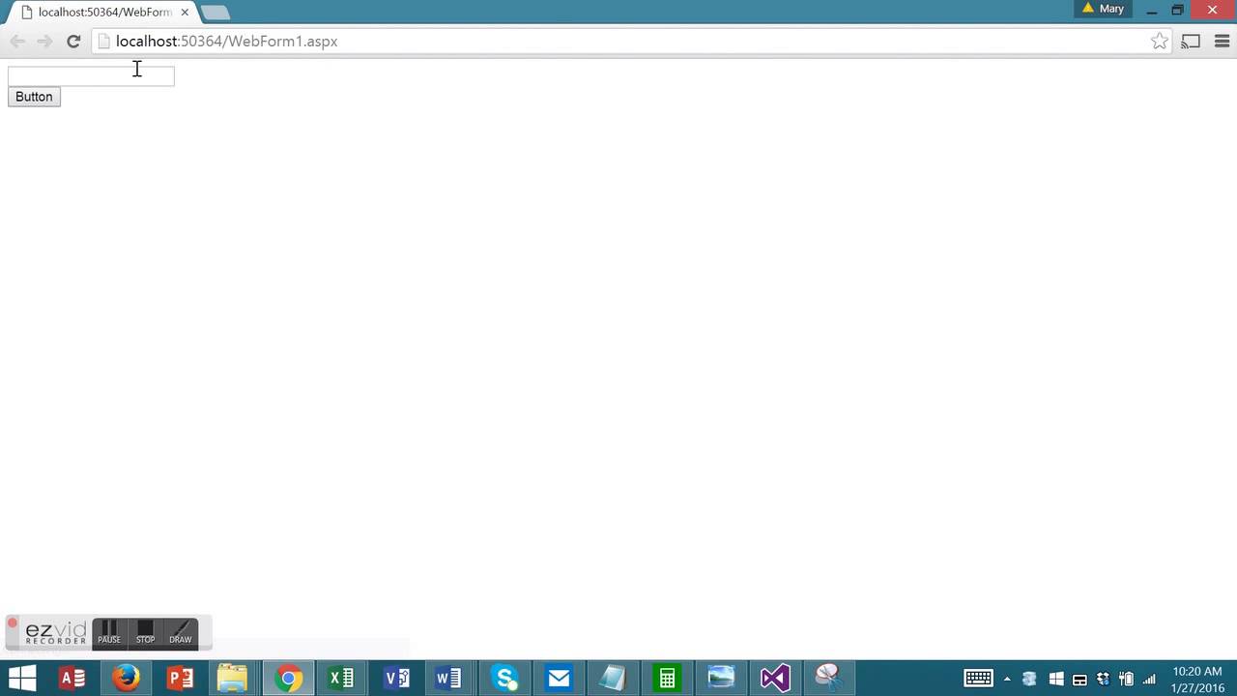
Task: Close the localhost:50364 tab
Action: [x=185, y=13]
